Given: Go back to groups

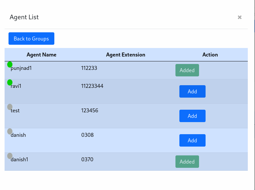Looking at the screenshot, I should 31,39.
